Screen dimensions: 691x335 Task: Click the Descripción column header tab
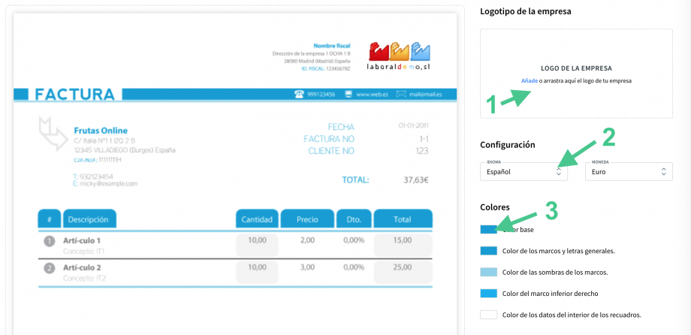tap(90, 219)
